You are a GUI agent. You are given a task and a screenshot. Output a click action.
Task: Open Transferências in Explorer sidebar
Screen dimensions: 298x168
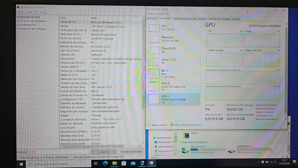point(164,147)
